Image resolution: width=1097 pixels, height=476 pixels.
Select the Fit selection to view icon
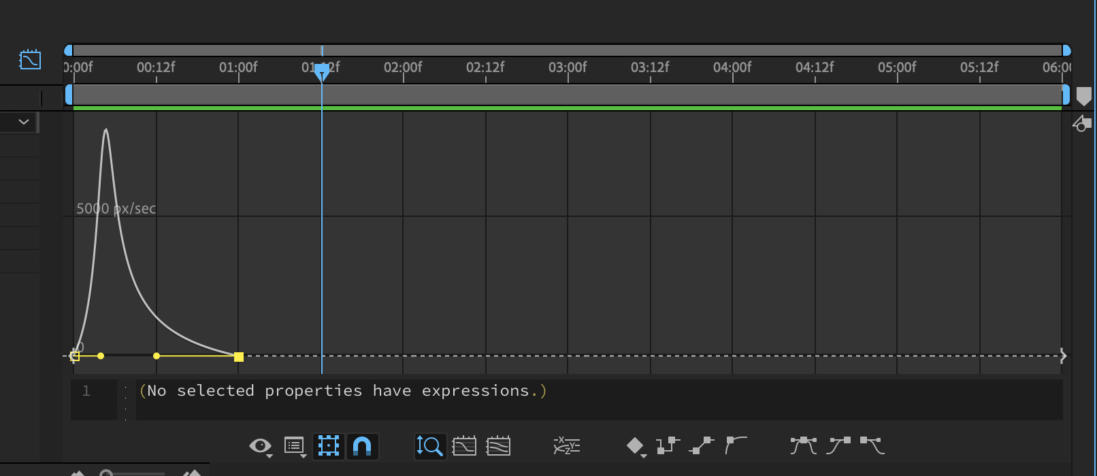(464, 446)
